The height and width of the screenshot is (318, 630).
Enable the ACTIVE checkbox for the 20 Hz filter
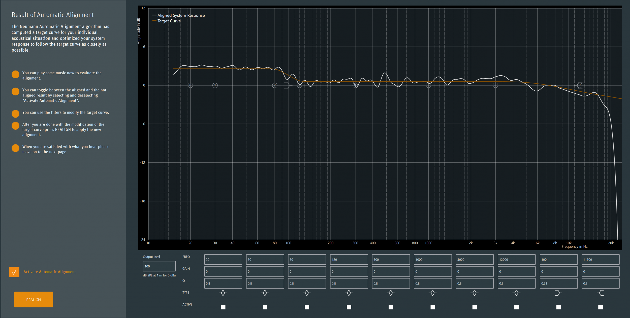223,307
